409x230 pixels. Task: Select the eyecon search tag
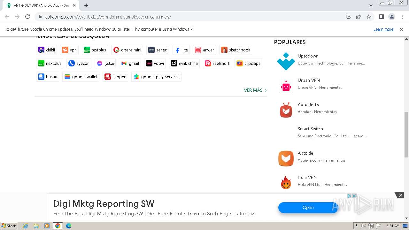point(79,63)
